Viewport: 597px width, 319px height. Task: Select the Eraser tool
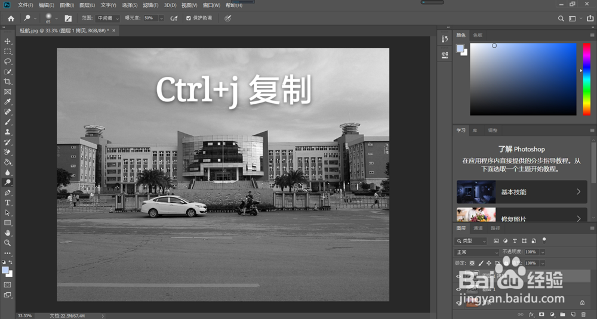[x=7, y=152]
